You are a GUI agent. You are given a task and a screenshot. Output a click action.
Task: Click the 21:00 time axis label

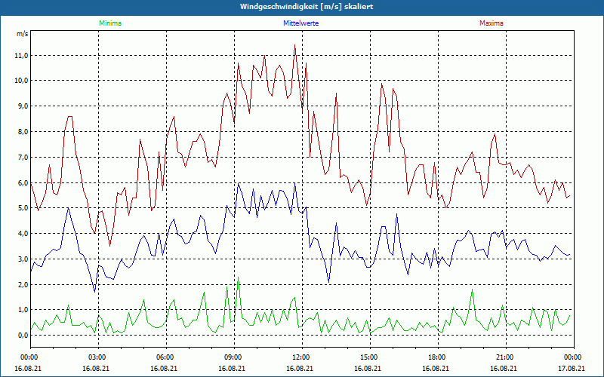click(x=506, y=357)
